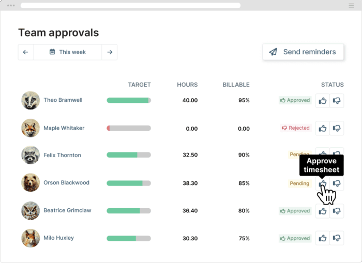
Task: Click thumbs-down reject icon for Theo Bramwell
Action: click(x=337, y=101)
